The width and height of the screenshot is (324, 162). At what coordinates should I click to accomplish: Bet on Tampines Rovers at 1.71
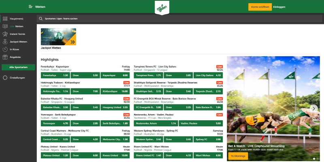(148, 75)
